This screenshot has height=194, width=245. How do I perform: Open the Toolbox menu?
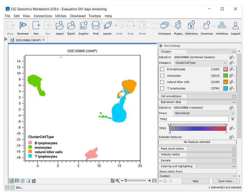[x=95, y=16]
